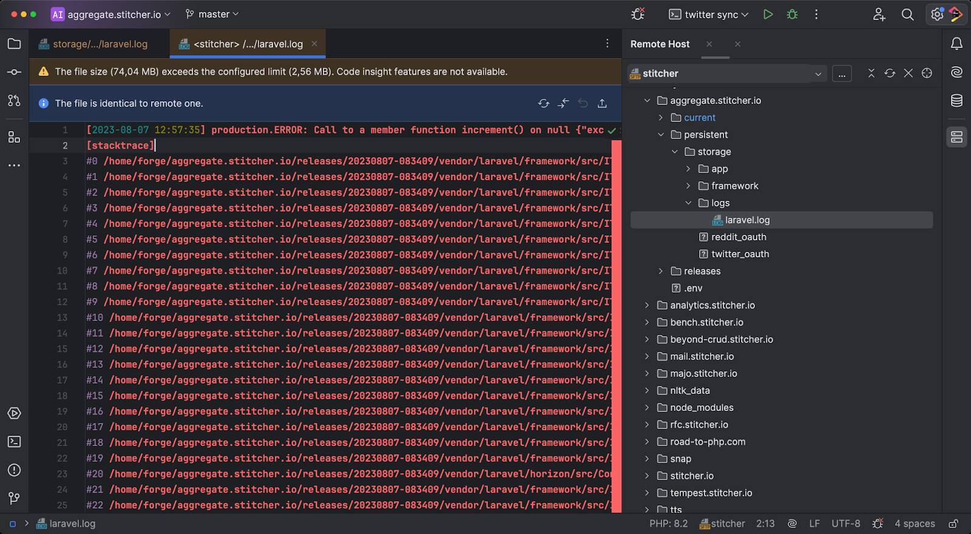
Task: Run the twitter sync configuration
Action: pos(768,15)
